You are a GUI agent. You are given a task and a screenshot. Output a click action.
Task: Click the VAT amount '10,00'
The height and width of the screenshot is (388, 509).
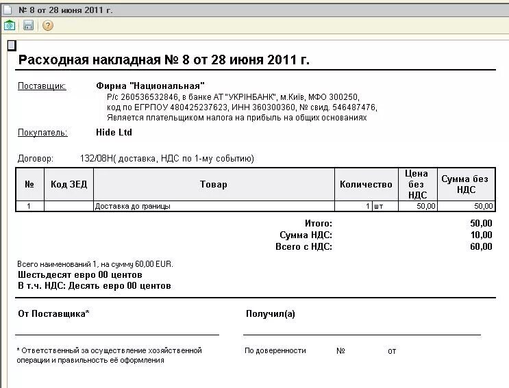pos(481,235)
